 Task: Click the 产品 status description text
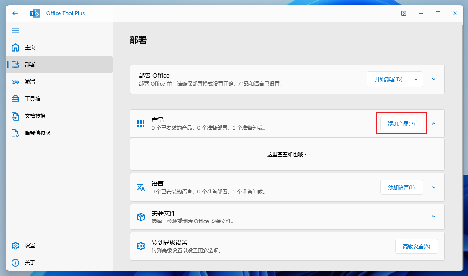[209, 128]
